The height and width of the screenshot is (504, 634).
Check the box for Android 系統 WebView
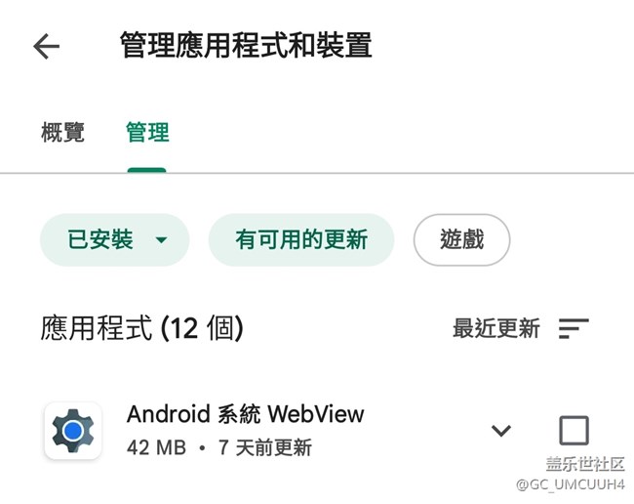(574, 431)
